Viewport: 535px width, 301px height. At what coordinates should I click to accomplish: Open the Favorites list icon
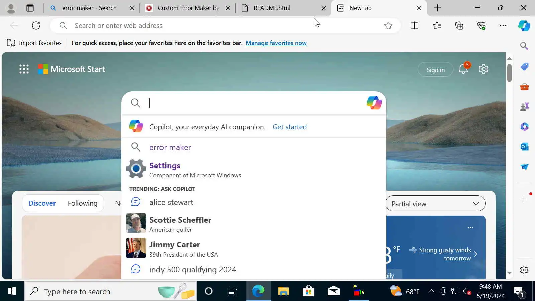click(437, 25)
